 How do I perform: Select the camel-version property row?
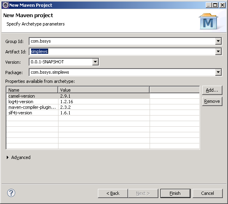click(103, 96)
